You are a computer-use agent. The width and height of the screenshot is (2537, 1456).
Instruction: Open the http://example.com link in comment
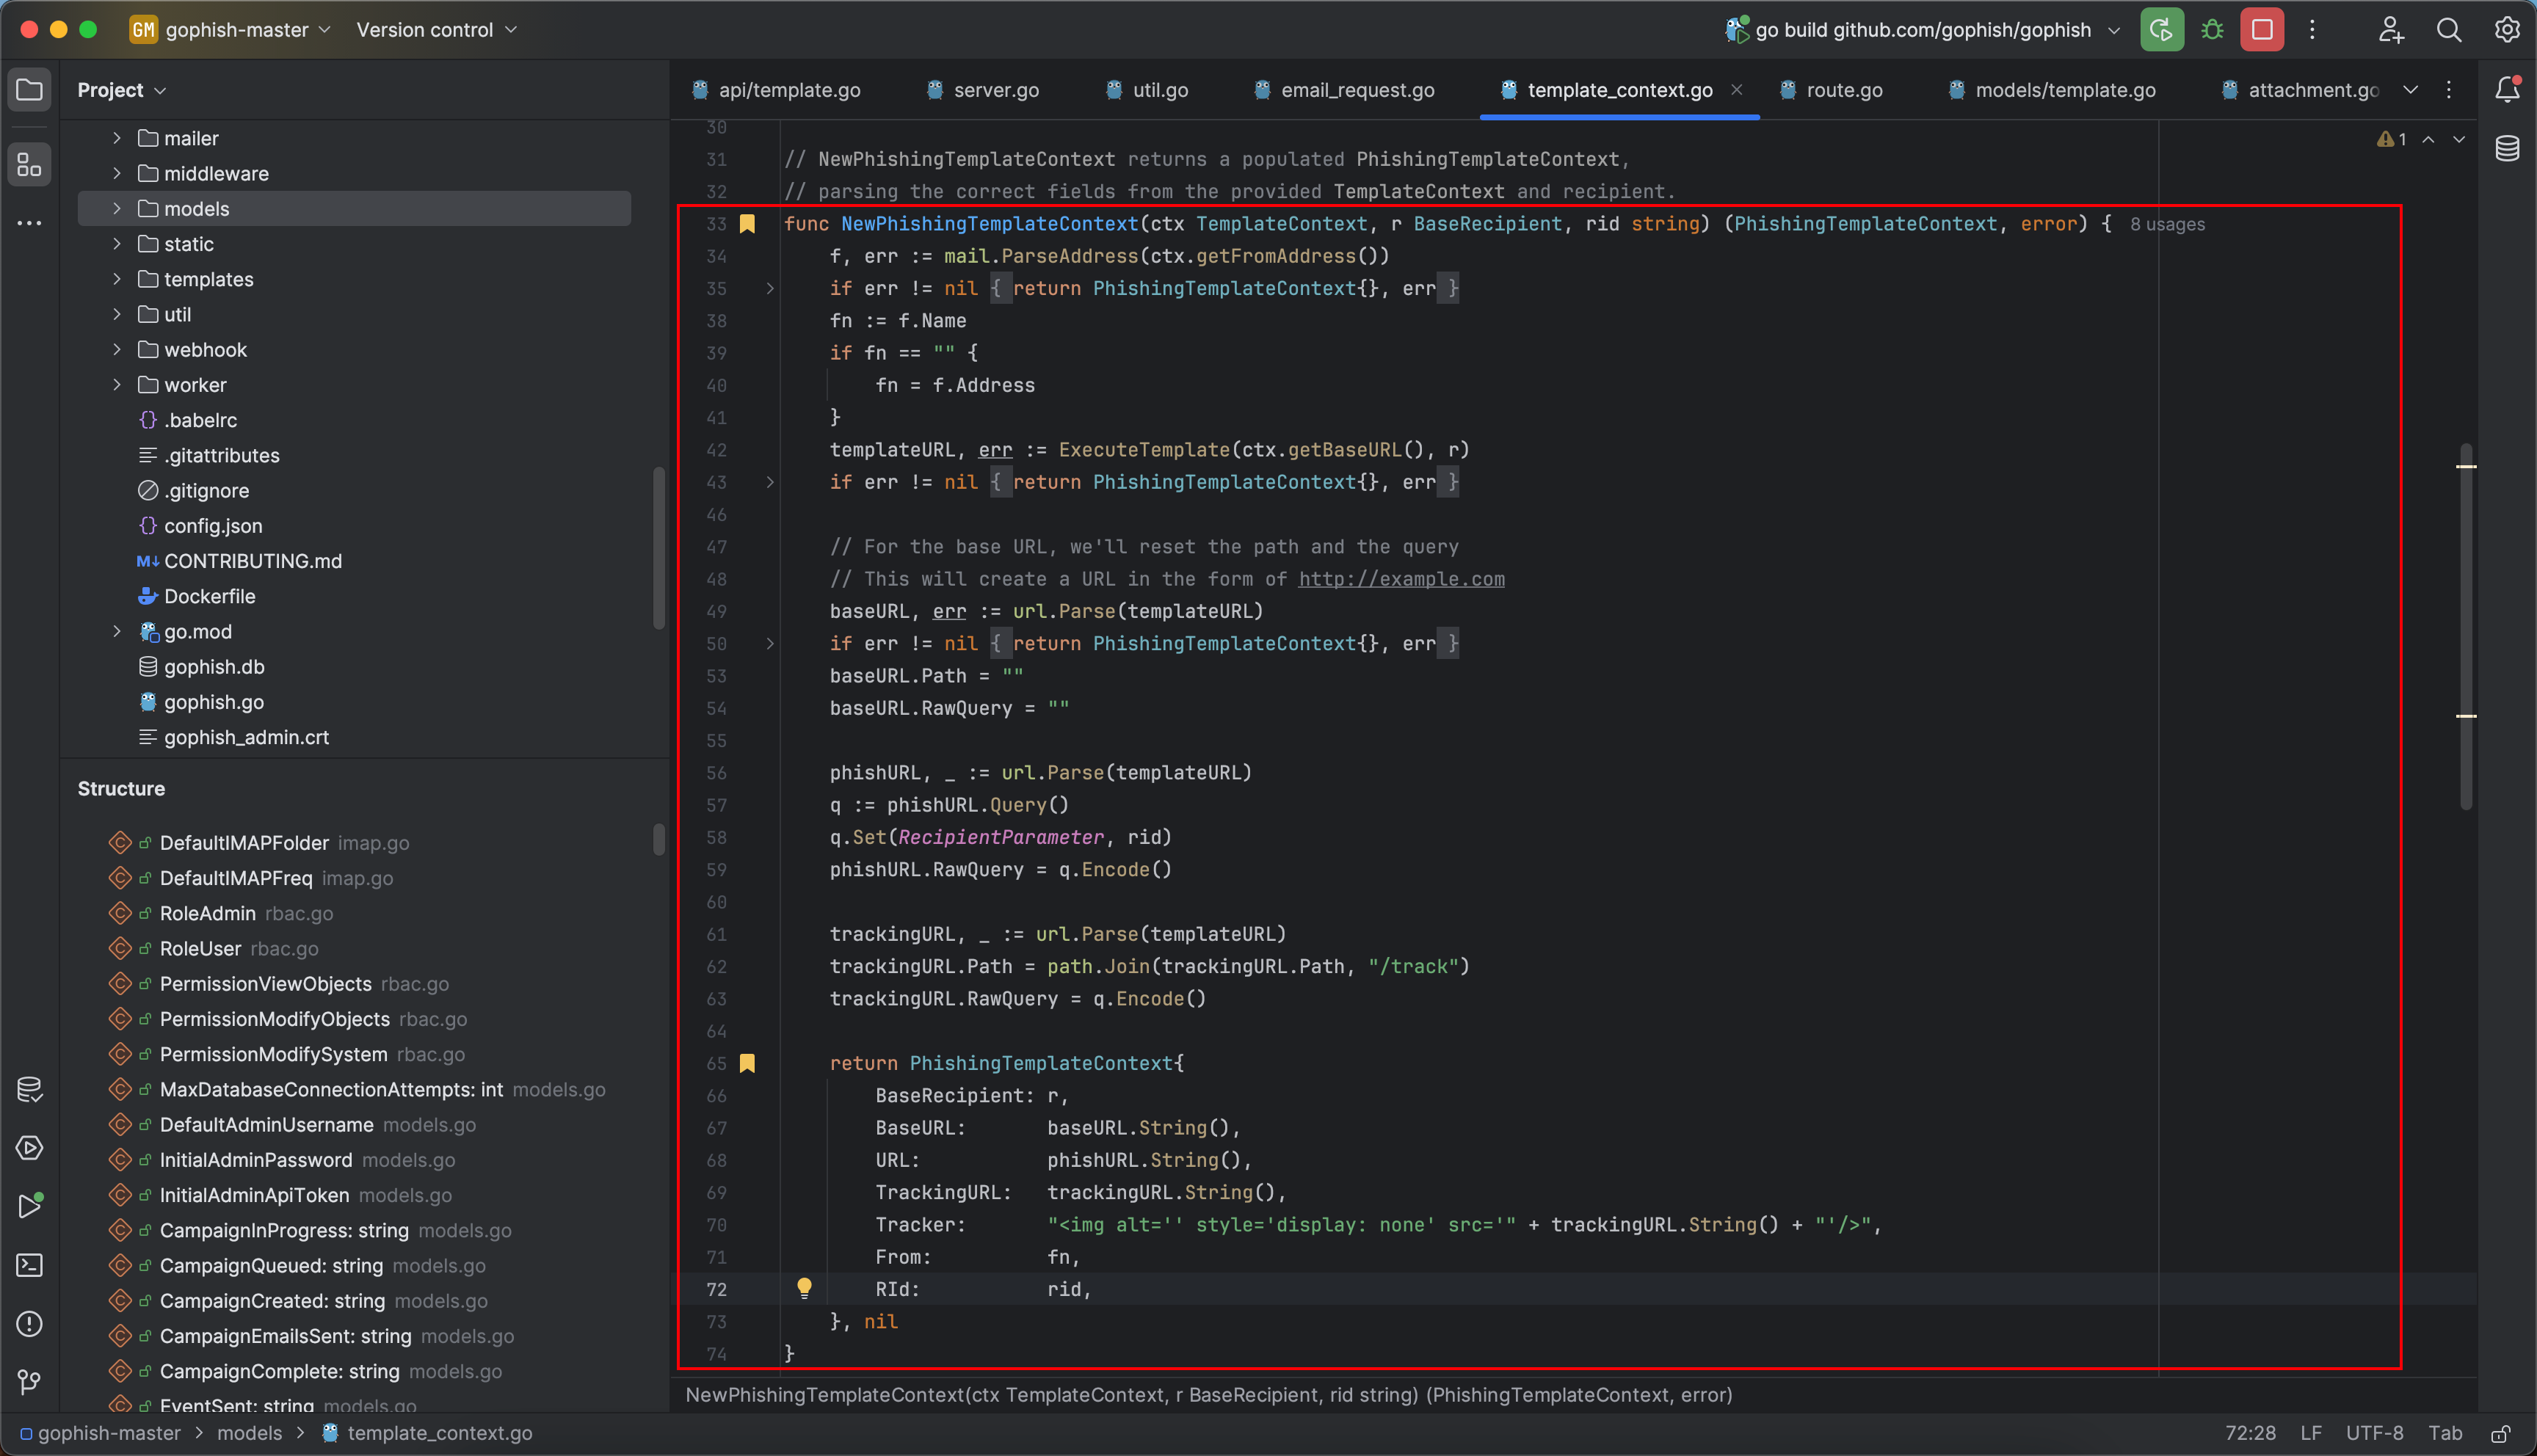click(x=1401, y=579)
